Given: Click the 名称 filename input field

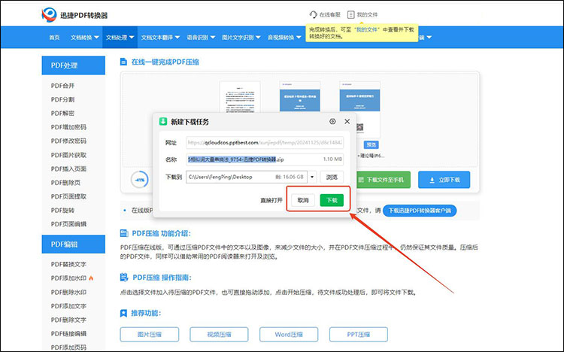Looking at the screenshot, I should point(265,159).
